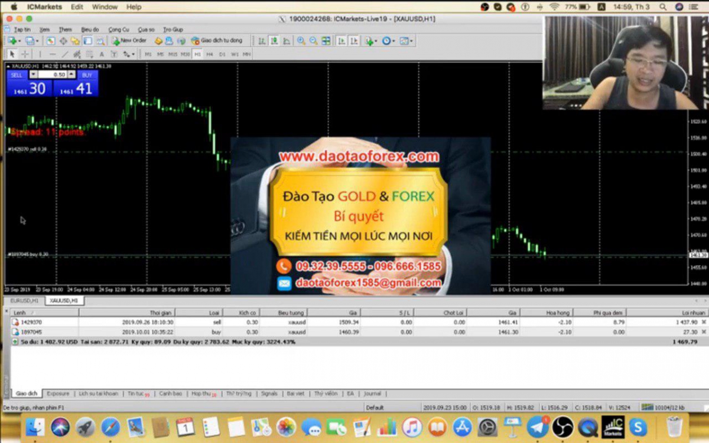This screenshot has width=709, height=443.
Task: Open IC Markets app in the Dock
Action: (613, 426)
